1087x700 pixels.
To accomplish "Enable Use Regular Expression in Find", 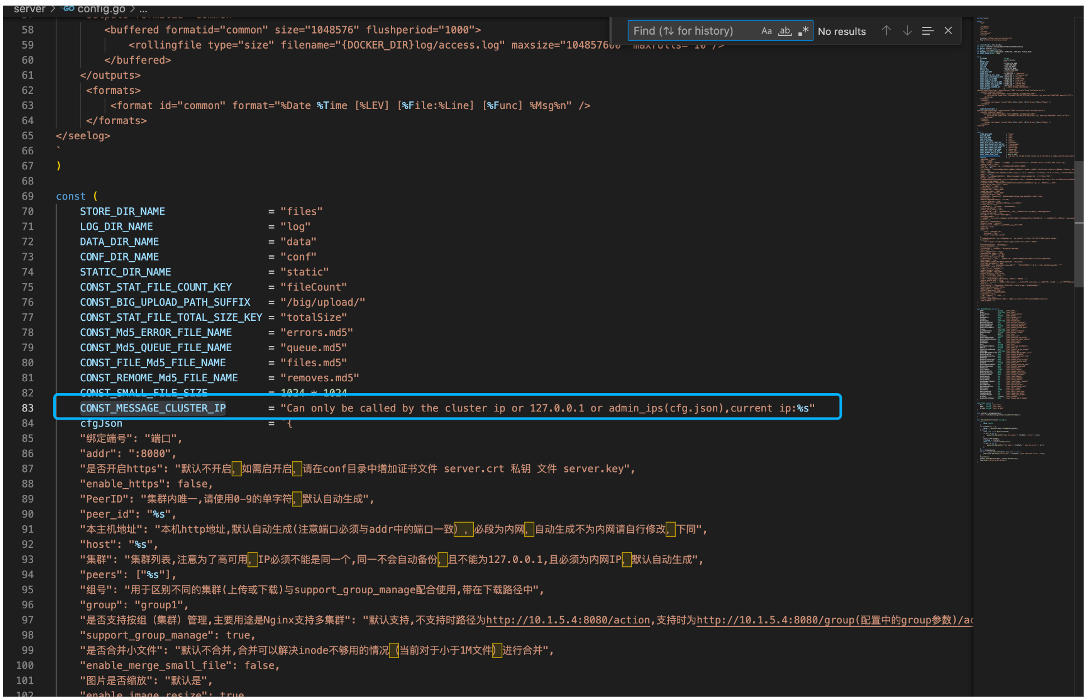I will (803, 31).
